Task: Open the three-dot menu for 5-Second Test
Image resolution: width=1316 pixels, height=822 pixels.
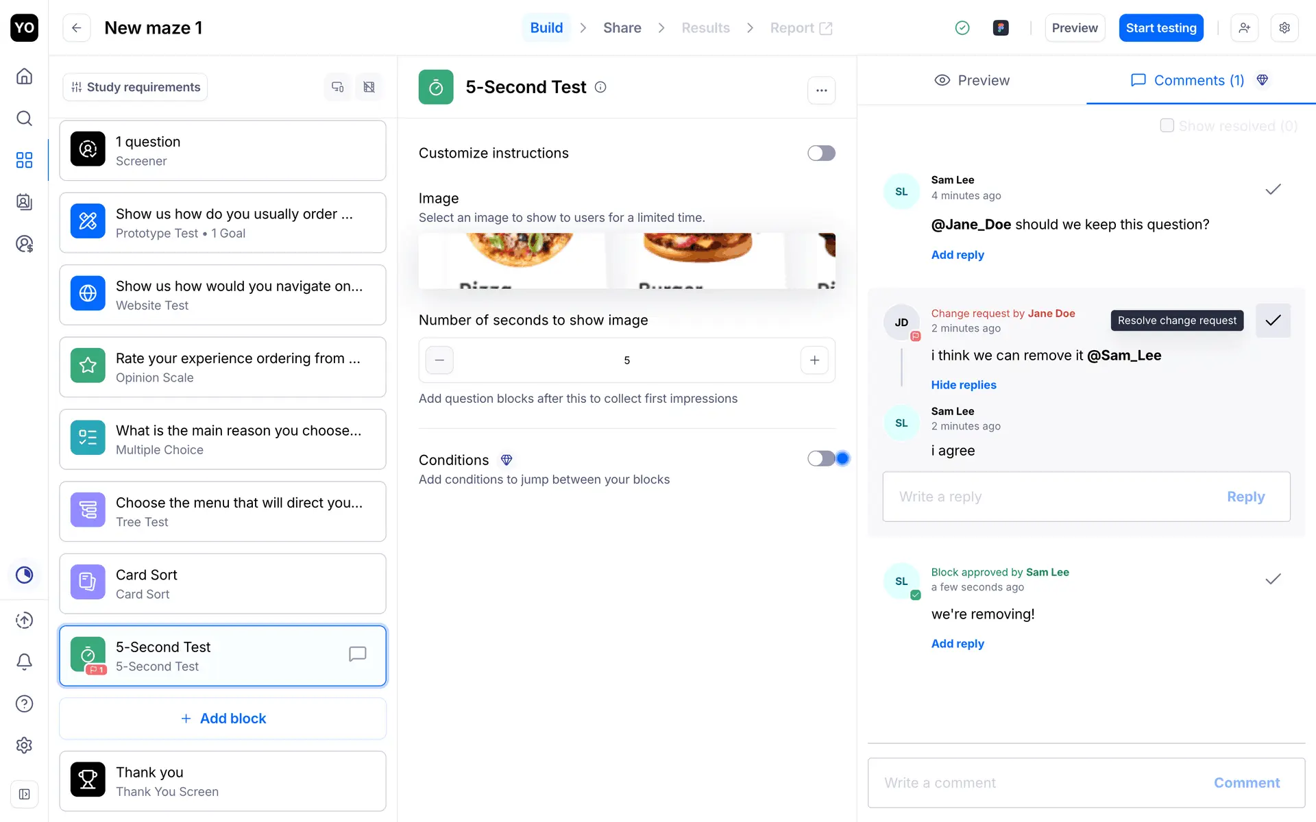Action: click(821, 90)
